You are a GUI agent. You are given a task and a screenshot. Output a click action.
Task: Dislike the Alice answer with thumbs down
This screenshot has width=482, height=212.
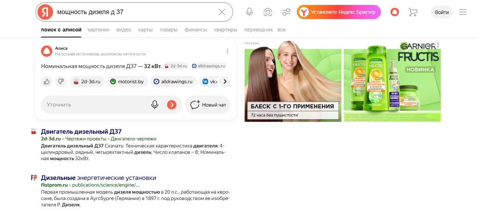click(61, 82)
